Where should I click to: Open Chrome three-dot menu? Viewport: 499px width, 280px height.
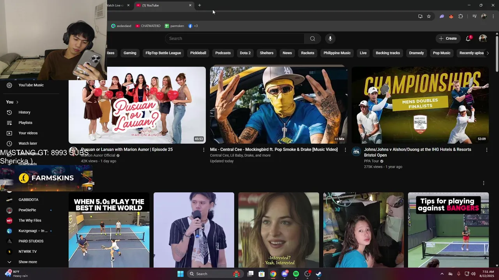coord(494,16)
